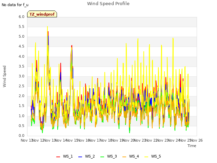Click the green WS_3 legend color marker

(102, 157)
